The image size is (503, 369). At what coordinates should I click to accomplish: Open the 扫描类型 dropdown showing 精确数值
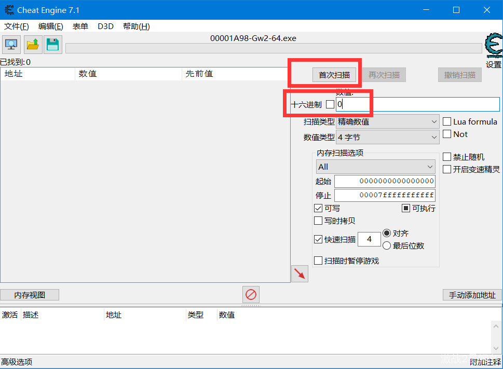pyautogui.click(x=388, y=122)
